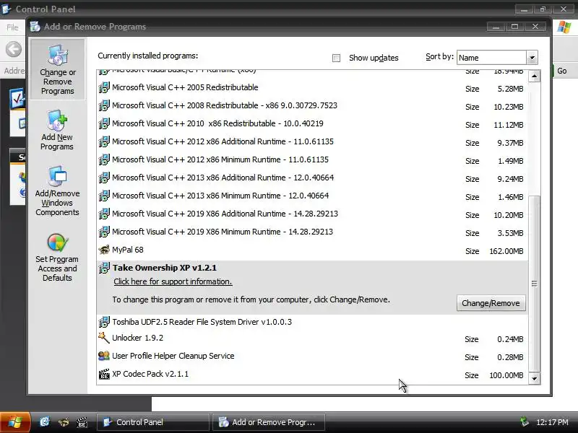Click the Unlocker magic wand icon
578x433 pixels.
pos(104,338)
